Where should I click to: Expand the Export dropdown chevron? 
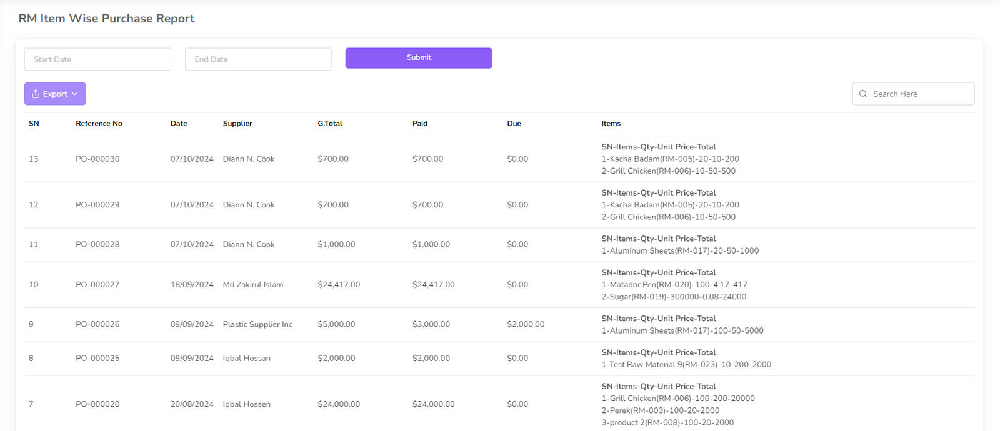click(75, 94)
